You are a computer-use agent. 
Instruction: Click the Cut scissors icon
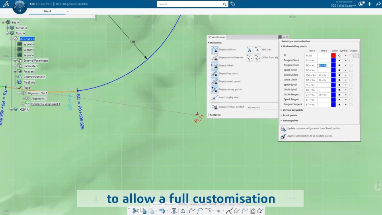[x=135, y=211]
